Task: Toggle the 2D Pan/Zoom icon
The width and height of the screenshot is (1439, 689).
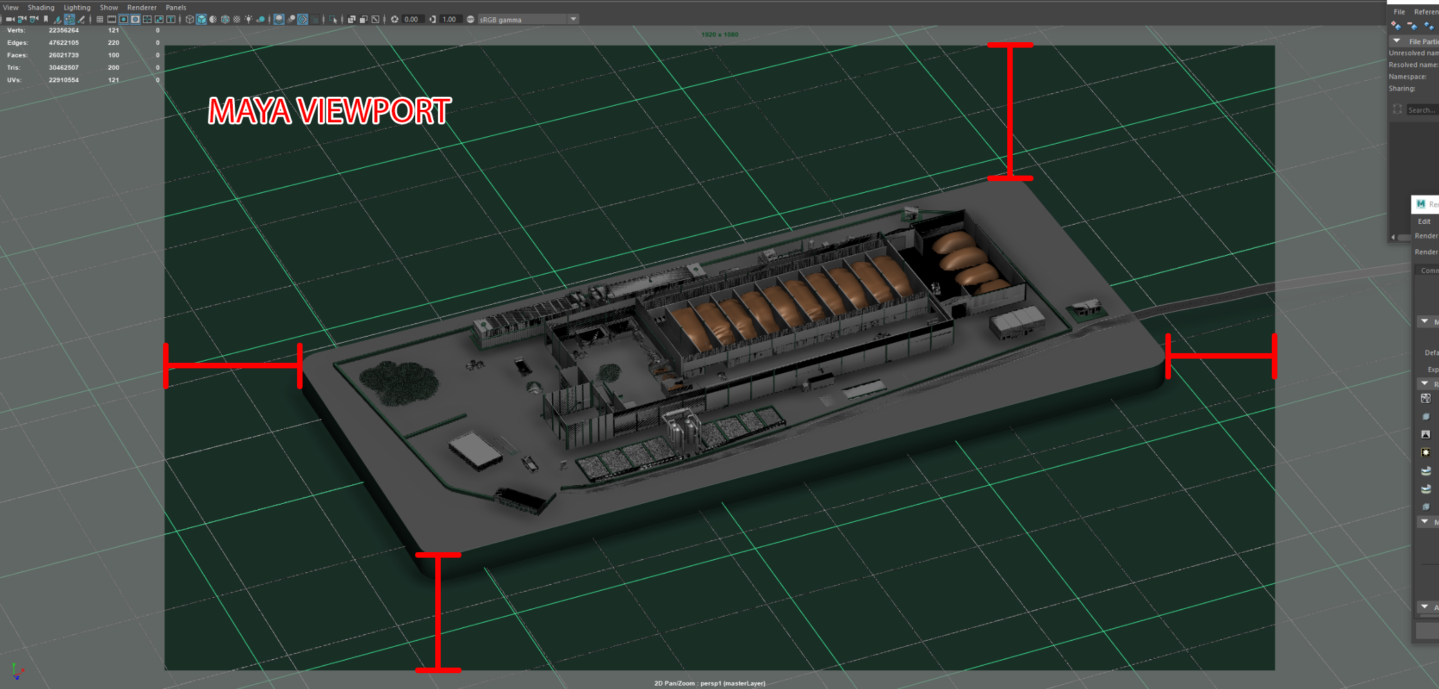Action: [x=70, y=19]
